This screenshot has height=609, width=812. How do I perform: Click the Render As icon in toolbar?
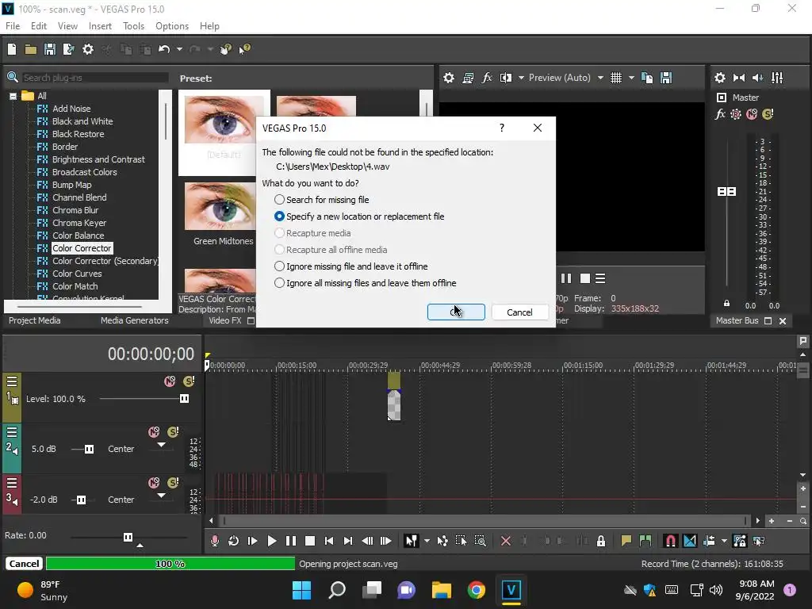tap(68, 49)
